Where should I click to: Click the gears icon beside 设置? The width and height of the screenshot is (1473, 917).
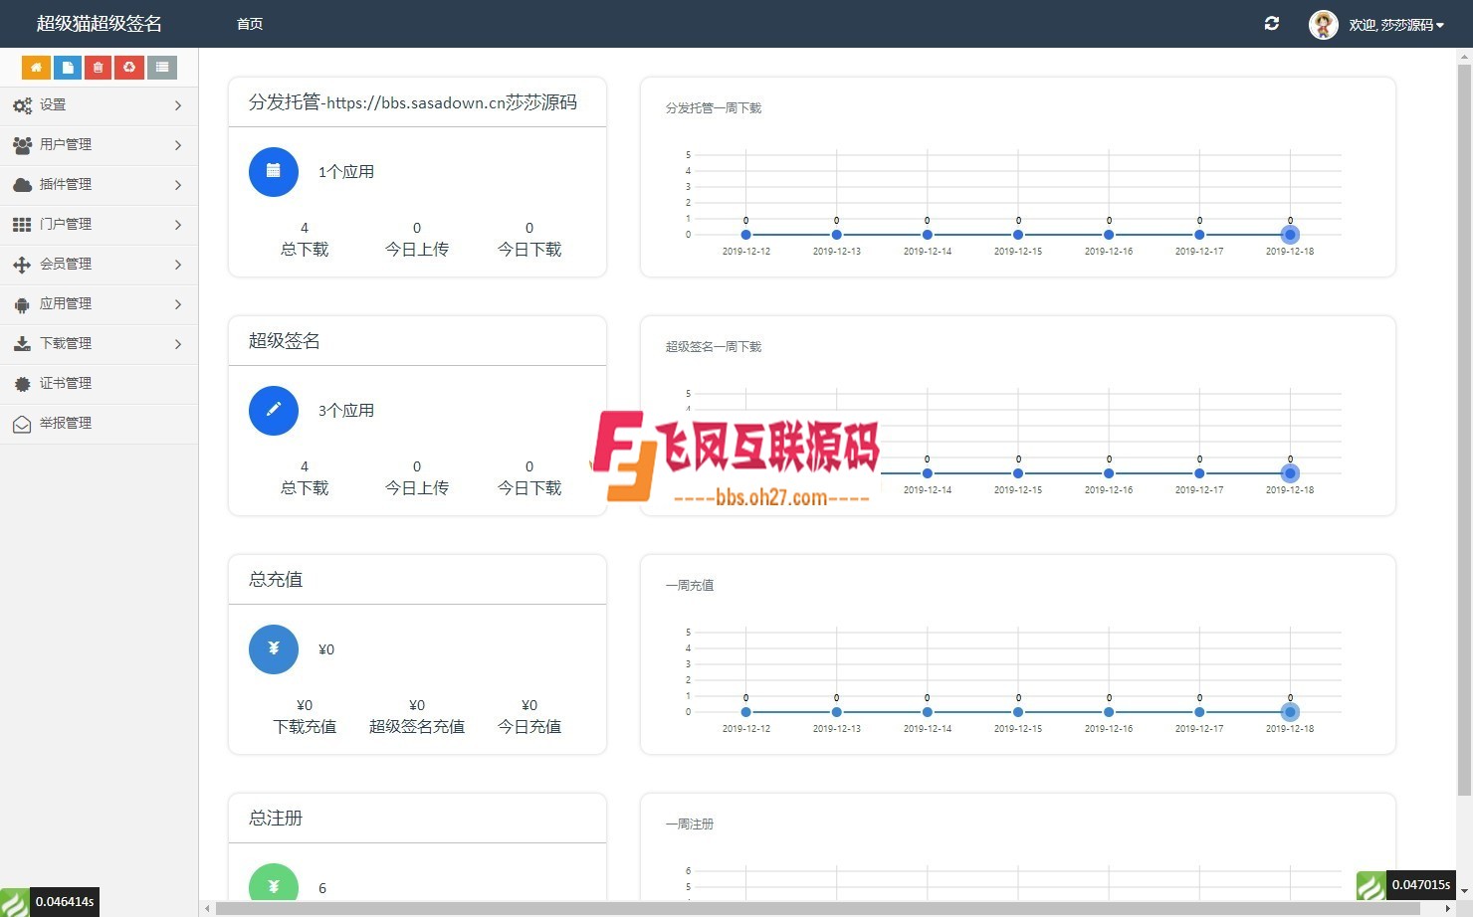[x=22, y=105]
